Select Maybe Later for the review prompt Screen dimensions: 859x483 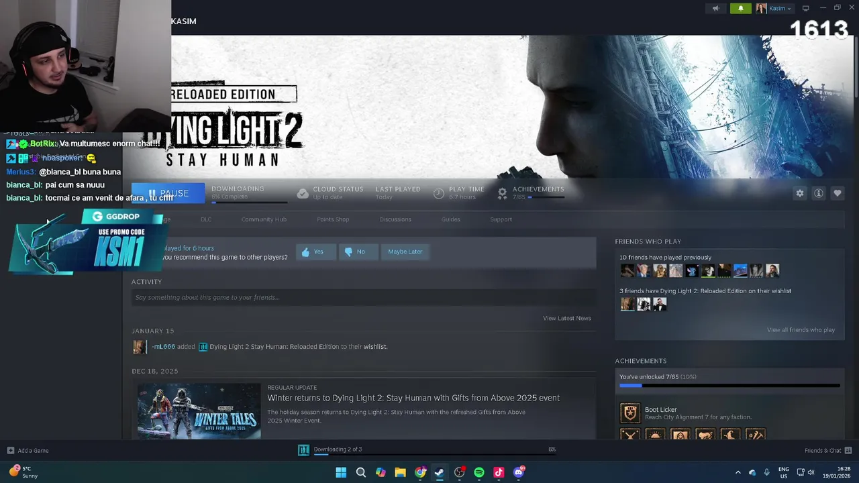click(x=405, y=252)
